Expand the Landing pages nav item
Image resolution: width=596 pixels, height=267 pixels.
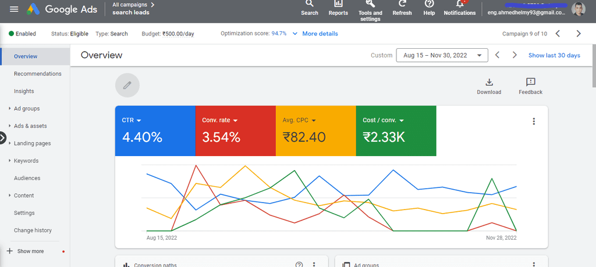9,143
